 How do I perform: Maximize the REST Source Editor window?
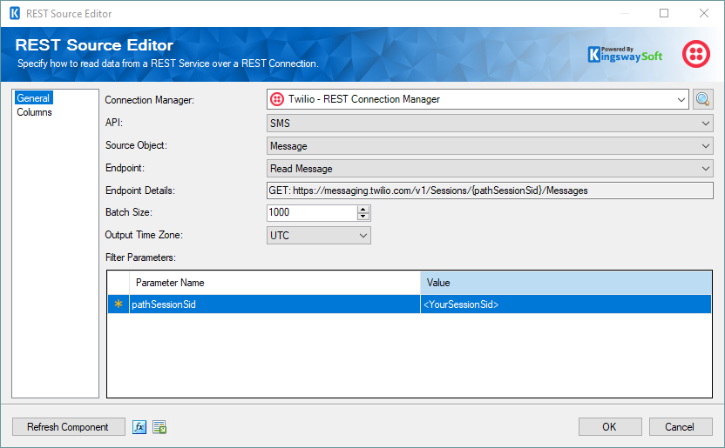664,13
